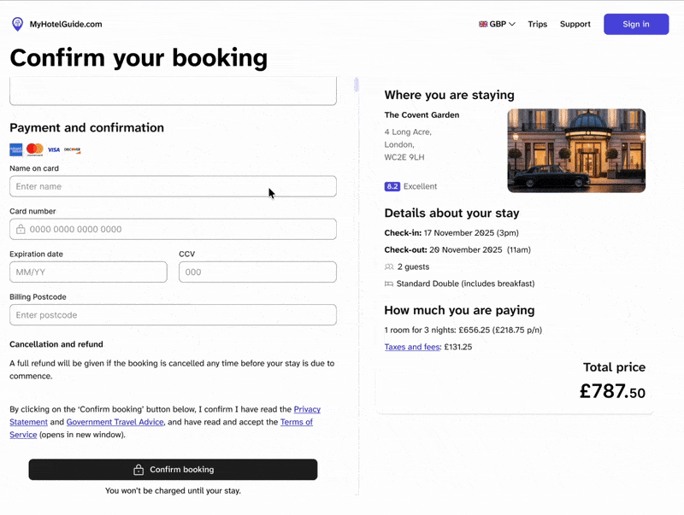
Task: Click the bed icon beside Standard Double
Action: [389, 284]
